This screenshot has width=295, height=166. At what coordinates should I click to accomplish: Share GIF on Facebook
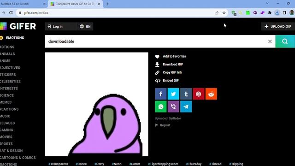[x=161, y=94]
